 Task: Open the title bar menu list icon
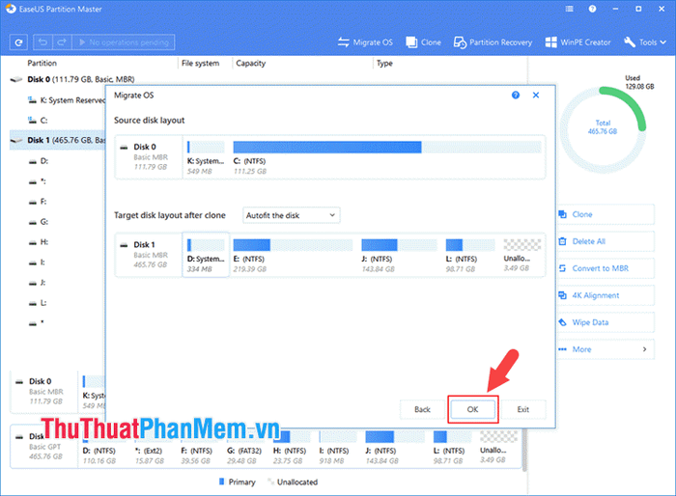[x=569, y=9]
